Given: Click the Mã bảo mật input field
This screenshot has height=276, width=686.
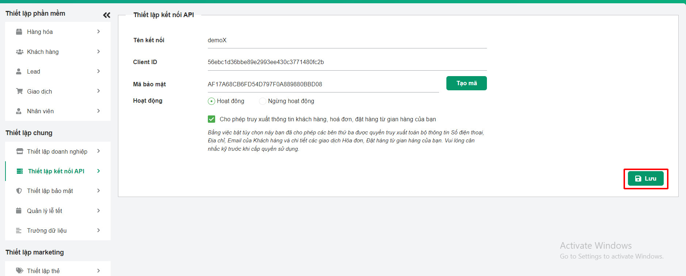Looking at the screenshot, I should [x=323, y=84].
